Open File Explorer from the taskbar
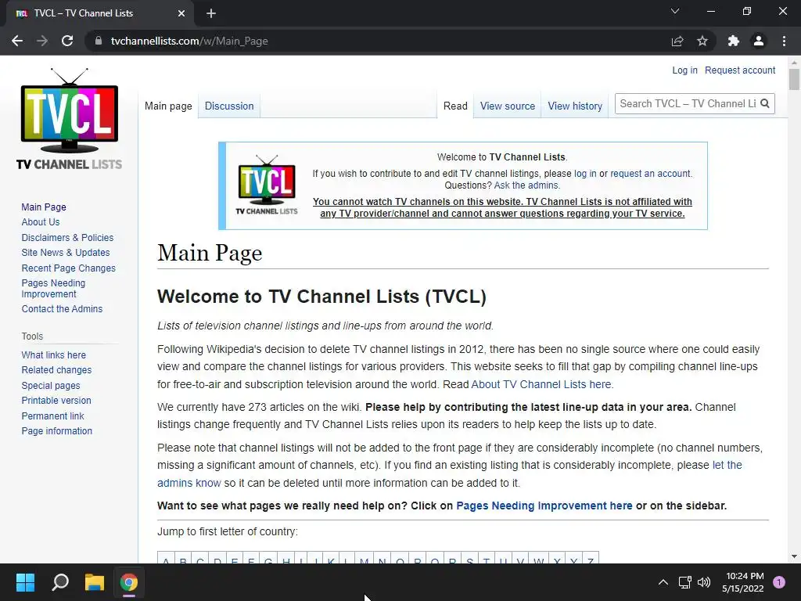 pos(95,582)
